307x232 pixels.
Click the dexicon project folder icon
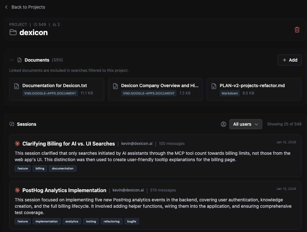pos(13,32)
